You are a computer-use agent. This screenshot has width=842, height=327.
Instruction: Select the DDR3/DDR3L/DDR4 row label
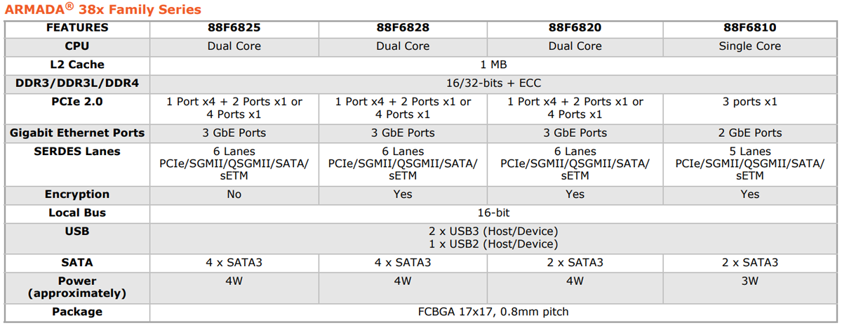[77, 83]
